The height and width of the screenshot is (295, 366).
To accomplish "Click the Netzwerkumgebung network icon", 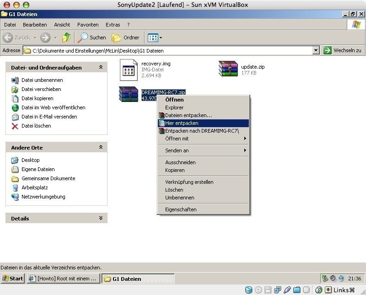I will 15,197.
